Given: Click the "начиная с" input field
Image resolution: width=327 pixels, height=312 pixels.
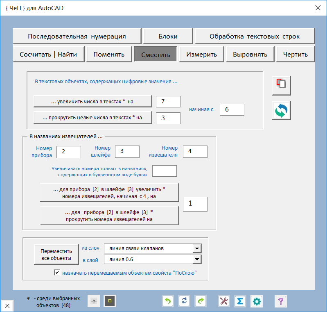Looking at the screenshot, I should pos(232,109).
